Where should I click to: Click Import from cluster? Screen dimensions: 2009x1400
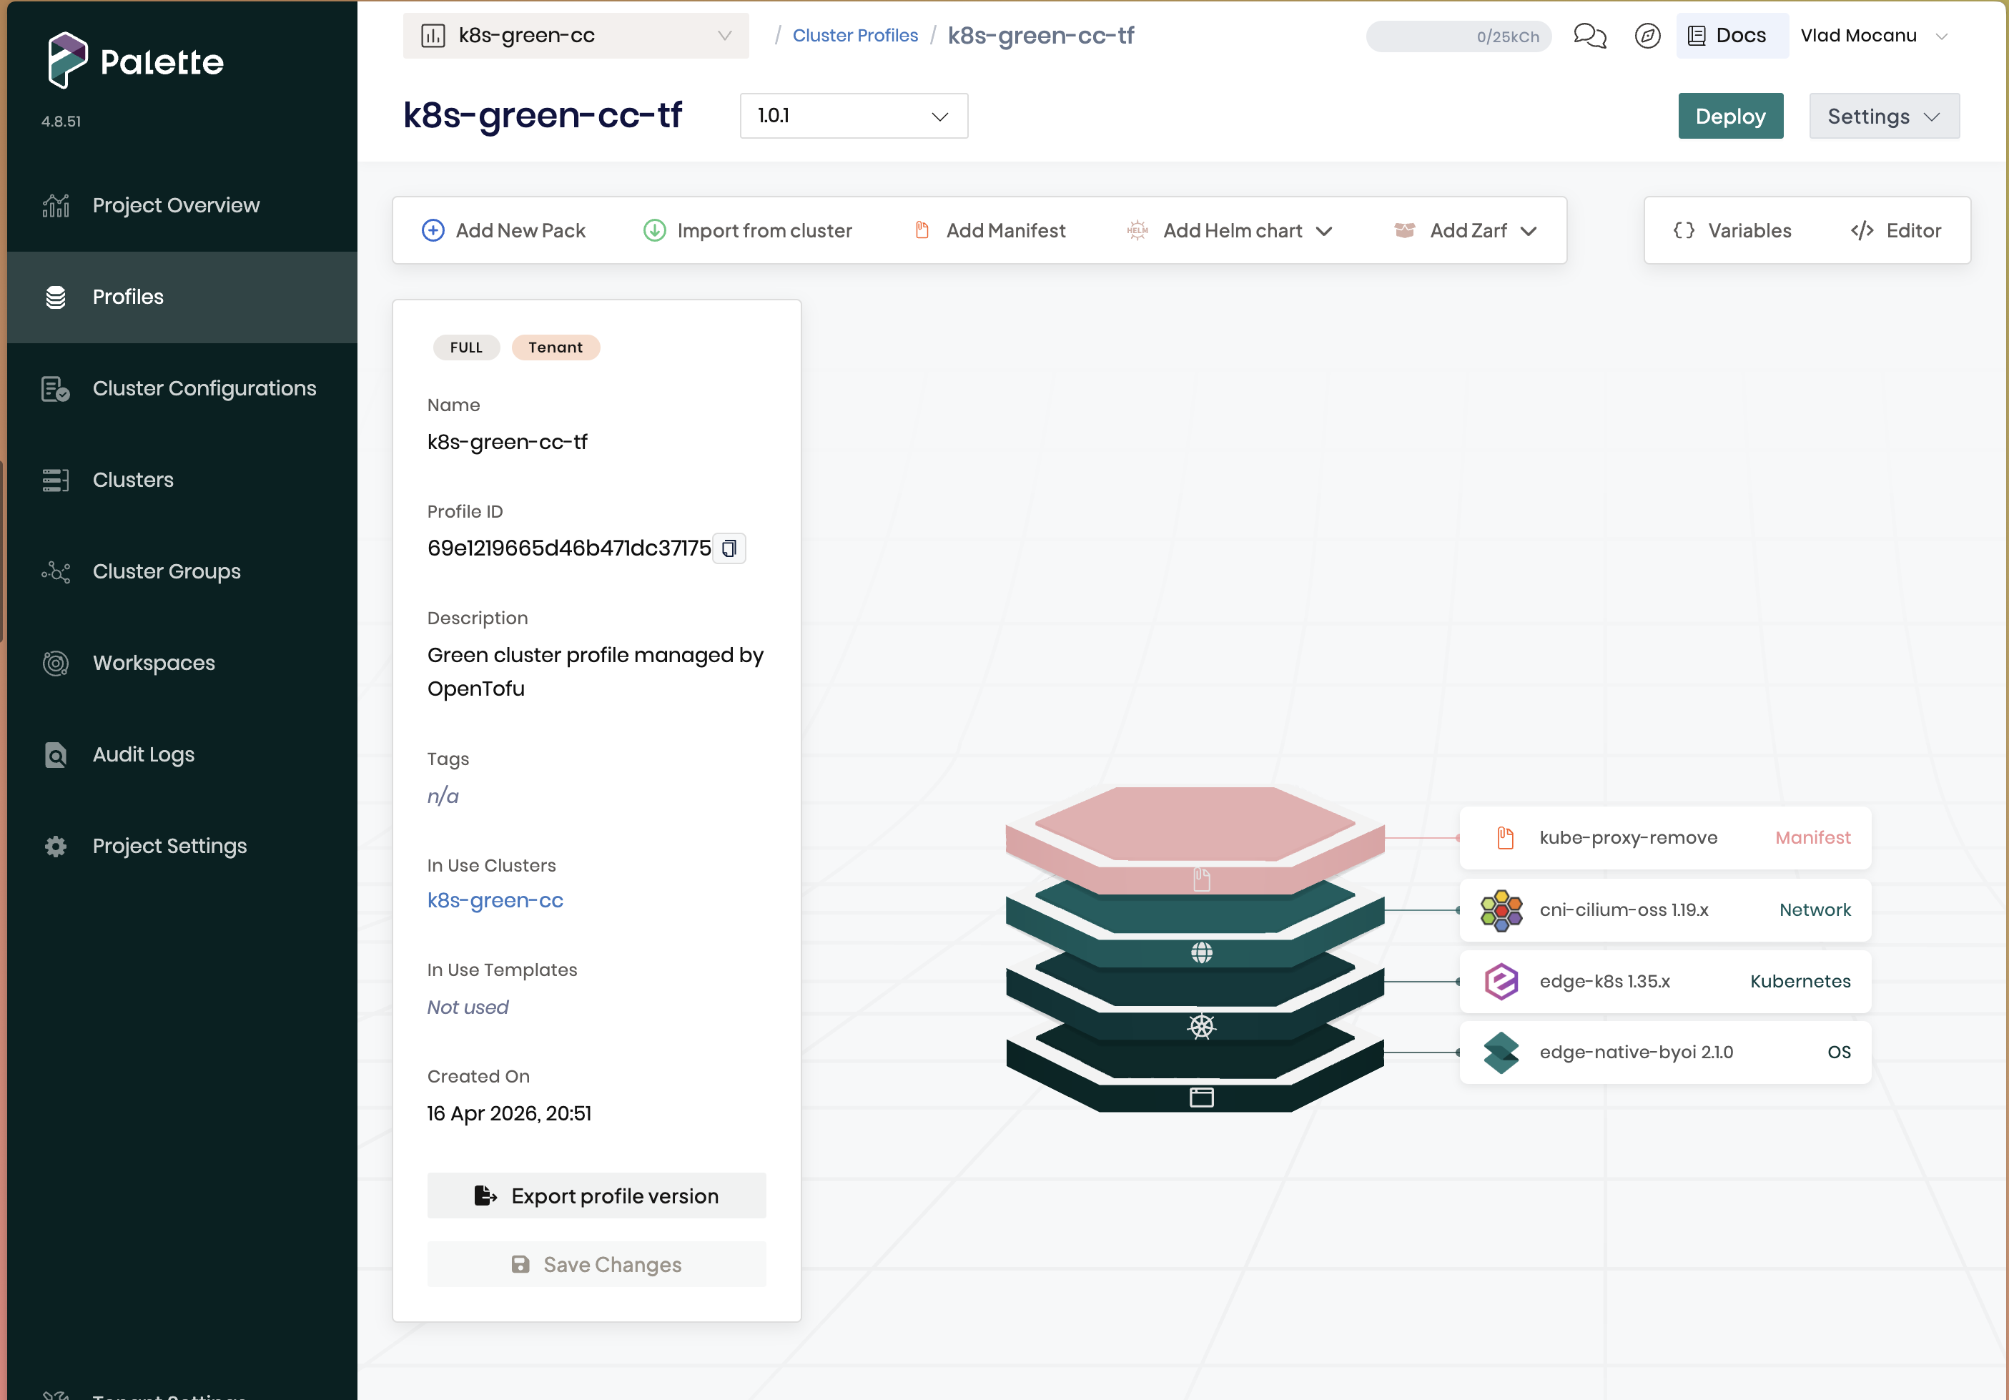[x=748, y=231]
